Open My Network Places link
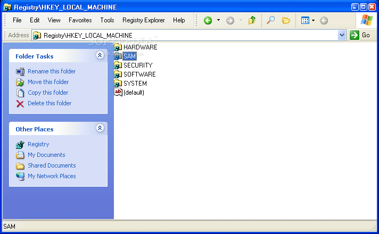Viewport: 379px width, 234px height. pos(52,176)
